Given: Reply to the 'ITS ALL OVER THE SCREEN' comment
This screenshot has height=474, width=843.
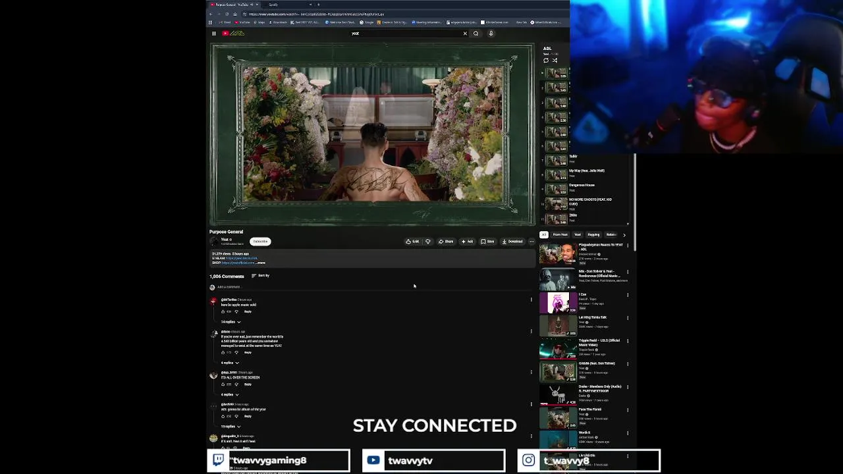Looking at the screenshot, I should point(248,384).
